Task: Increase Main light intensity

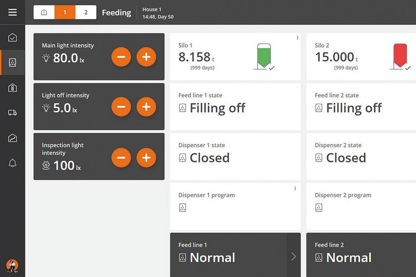Action: [146, 57]
